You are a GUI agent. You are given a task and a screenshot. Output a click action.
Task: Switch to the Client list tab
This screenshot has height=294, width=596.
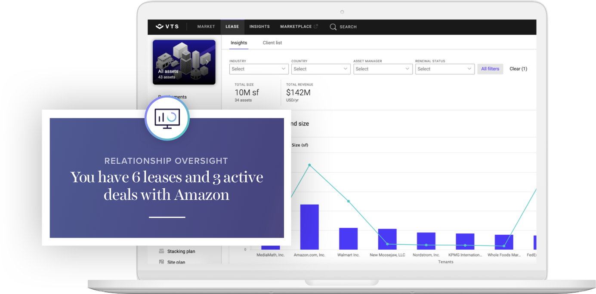272,43
